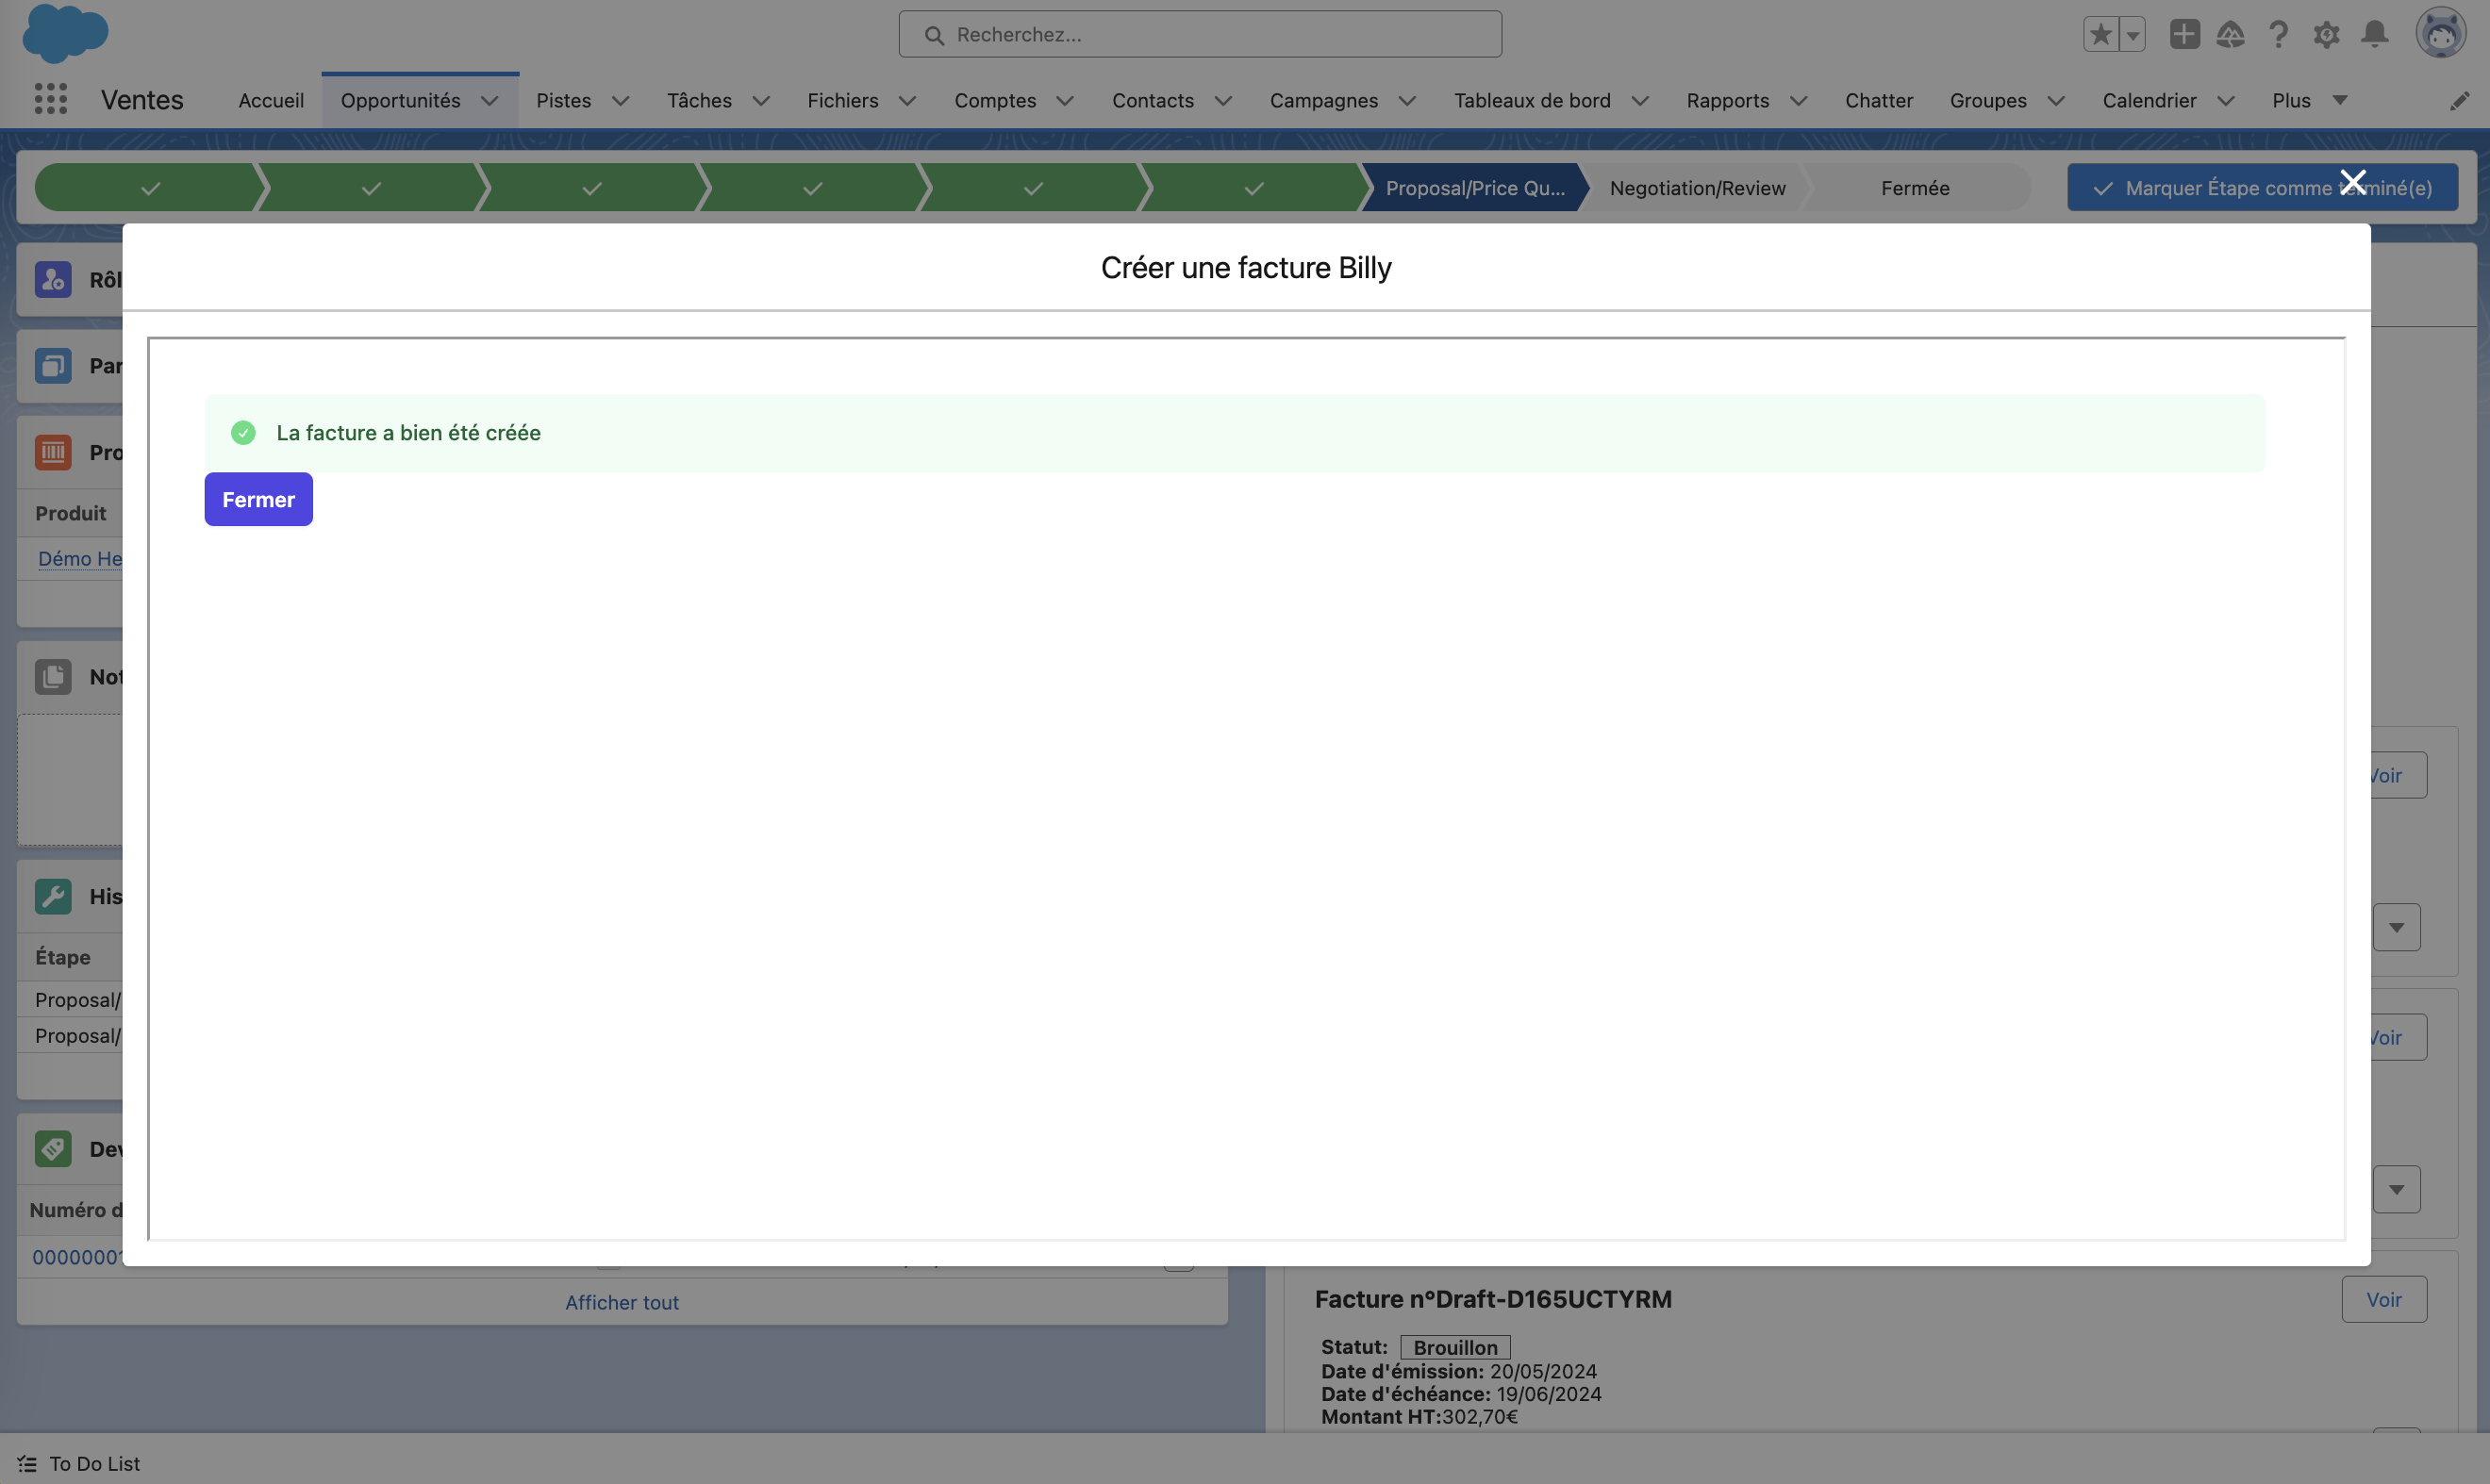
Task: Open the user profile avatar
Action: coord(2440,33)
